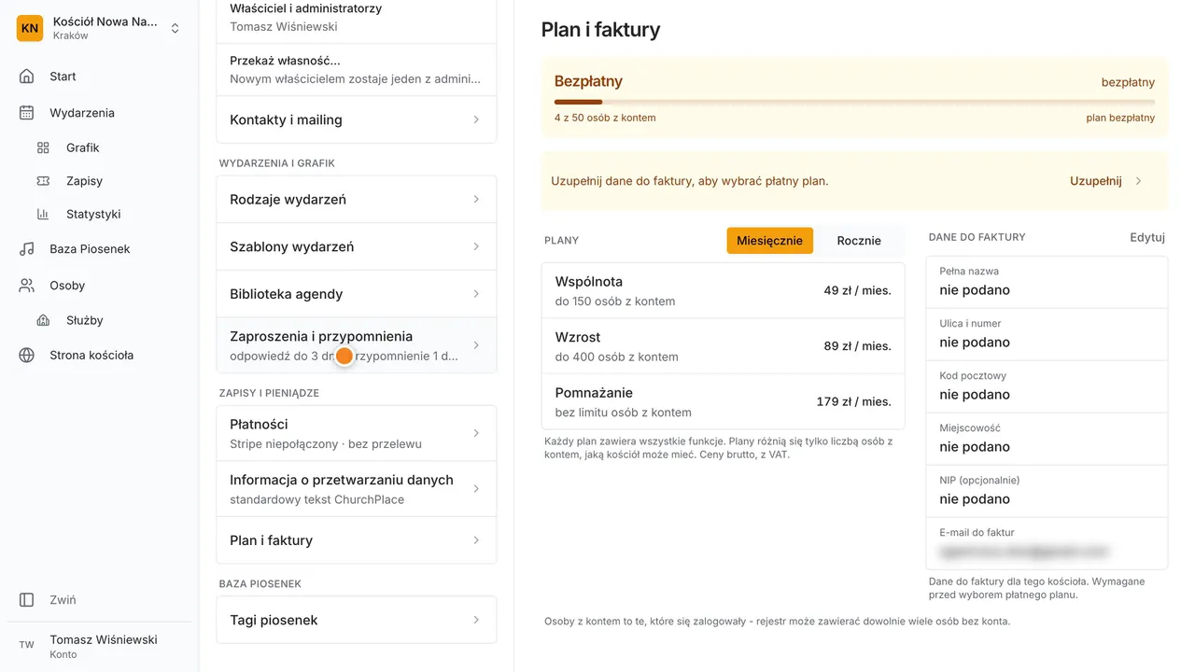Click the Wydarzenia calendar icon

(27, 113)
